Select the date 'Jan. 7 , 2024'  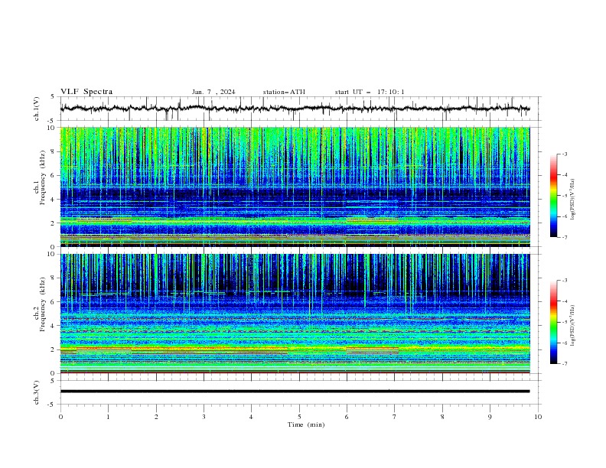(x=213, y=92)
